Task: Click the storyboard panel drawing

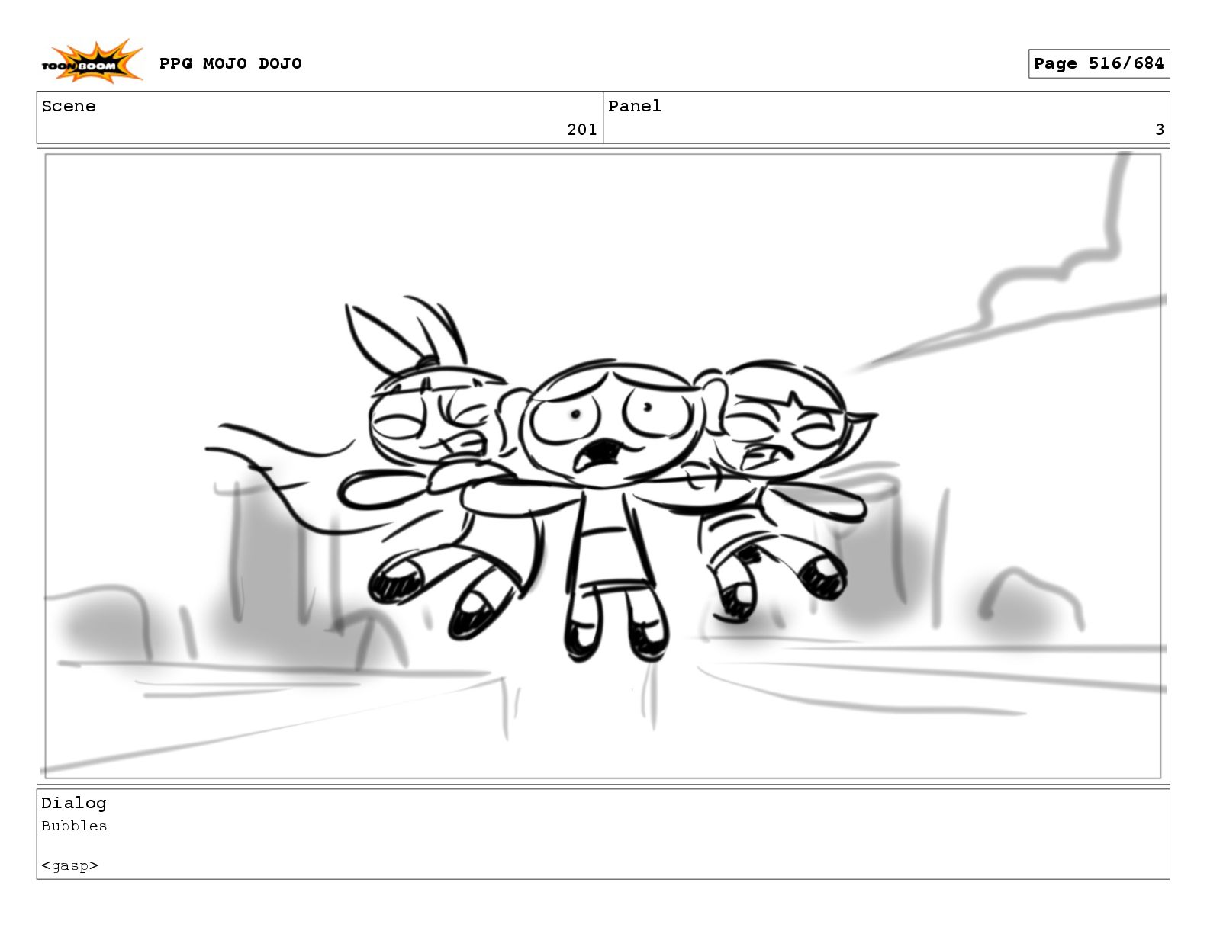Action: [x=603, y=466]
